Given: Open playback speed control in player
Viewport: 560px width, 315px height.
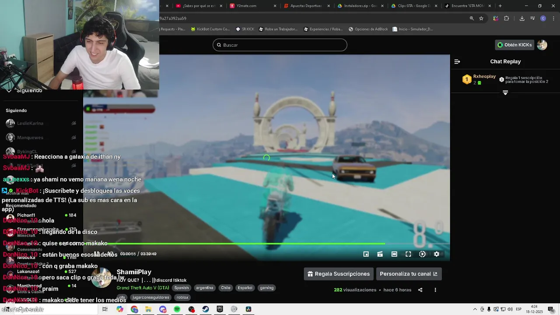Looking at the screenshot, I should pyautogui.click(x=422, y=254).
